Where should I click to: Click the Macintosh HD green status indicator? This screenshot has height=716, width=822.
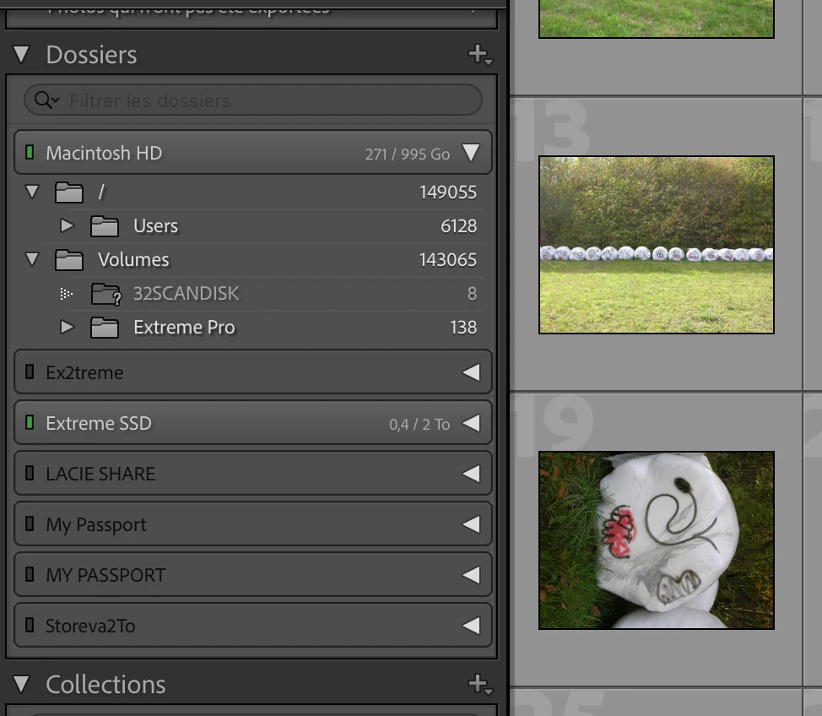[30, 152]
